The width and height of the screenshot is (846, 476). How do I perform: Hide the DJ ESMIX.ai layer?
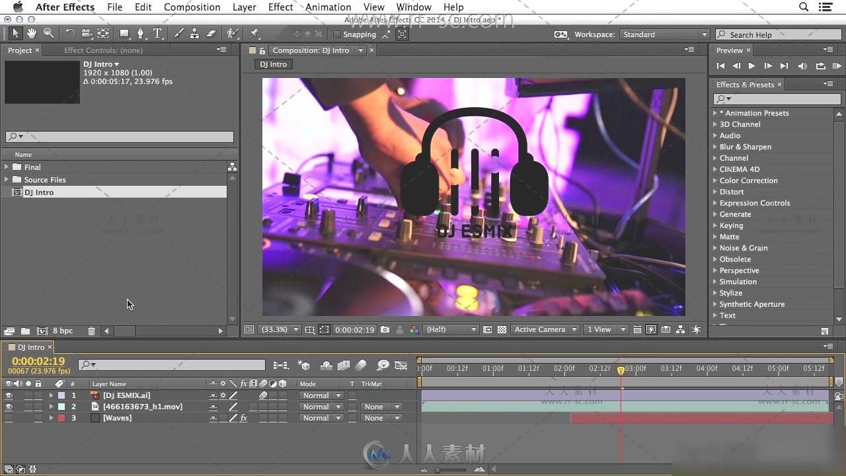pos(9,395)
